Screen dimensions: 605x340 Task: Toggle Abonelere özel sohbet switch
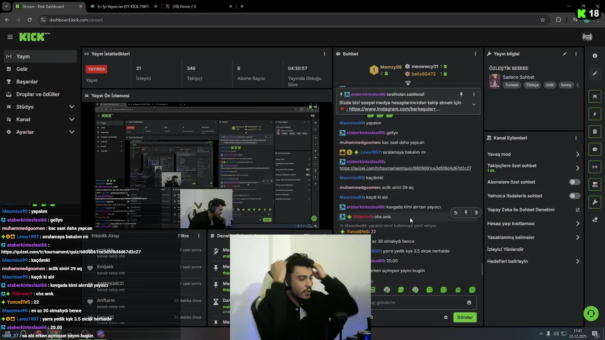tap(575, 182)
